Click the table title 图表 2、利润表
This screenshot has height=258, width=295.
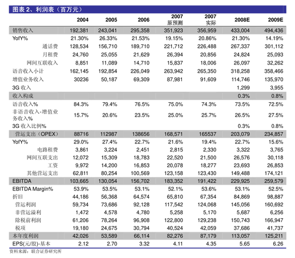point(33,10)
